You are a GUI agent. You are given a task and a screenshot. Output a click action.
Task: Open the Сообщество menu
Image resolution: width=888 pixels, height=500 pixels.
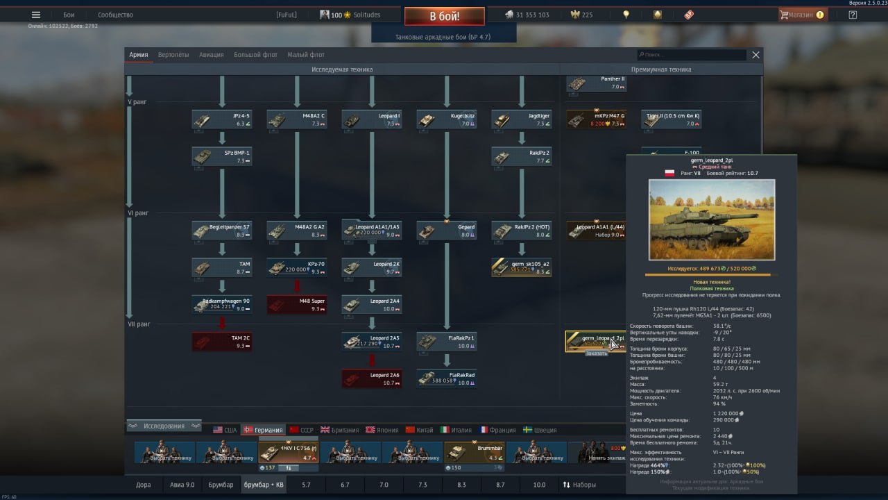click(115, 15)
